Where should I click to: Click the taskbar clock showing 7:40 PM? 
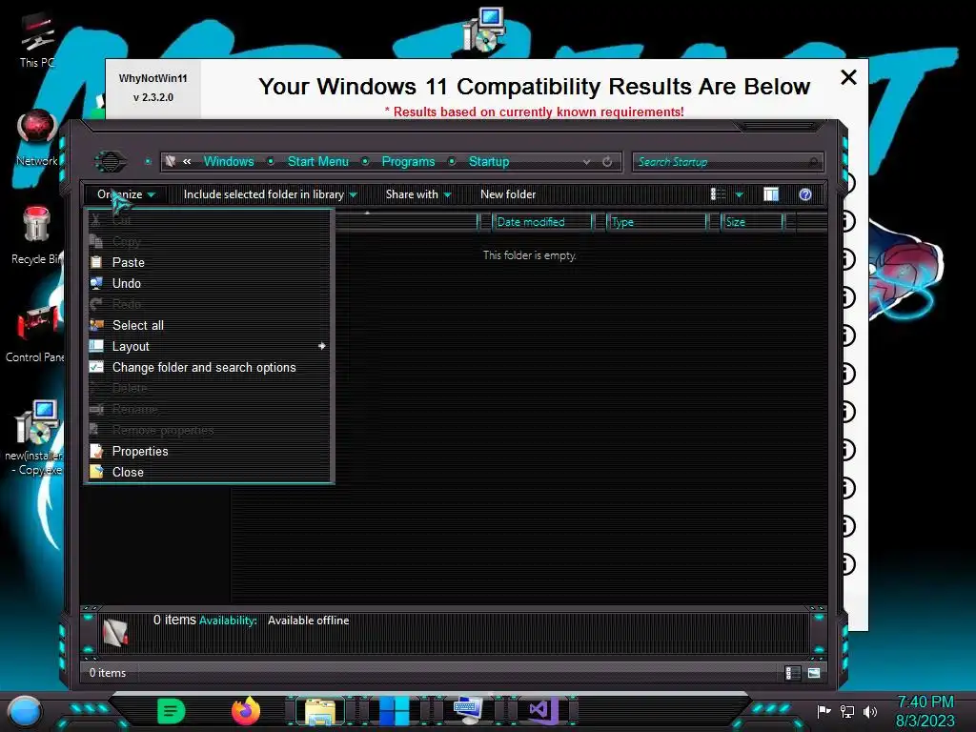tap(925, 702)
